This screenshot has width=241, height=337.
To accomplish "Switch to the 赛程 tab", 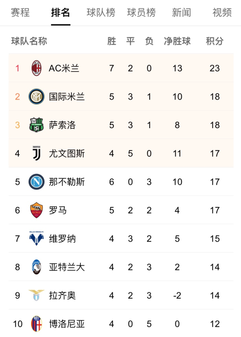I will pos(20,13).
